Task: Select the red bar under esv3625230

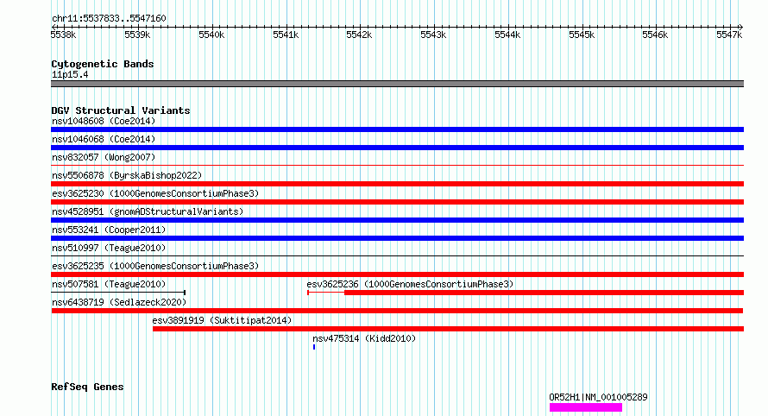Action: [397, 202]
